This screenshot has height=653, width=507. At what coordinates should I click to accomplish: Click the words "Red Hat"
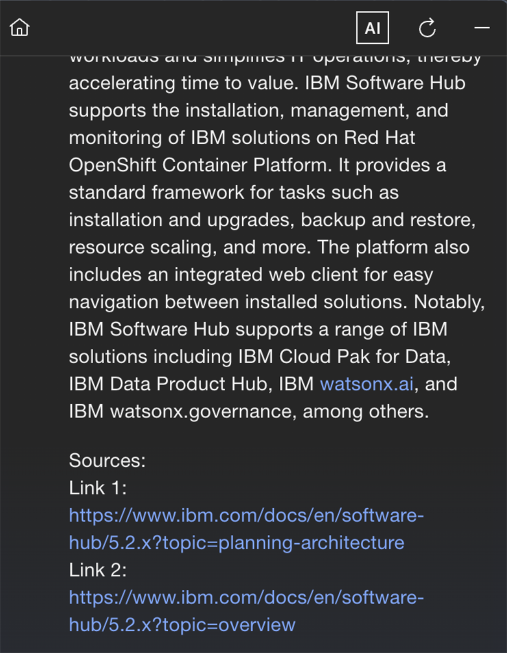(x=380, y=138)
